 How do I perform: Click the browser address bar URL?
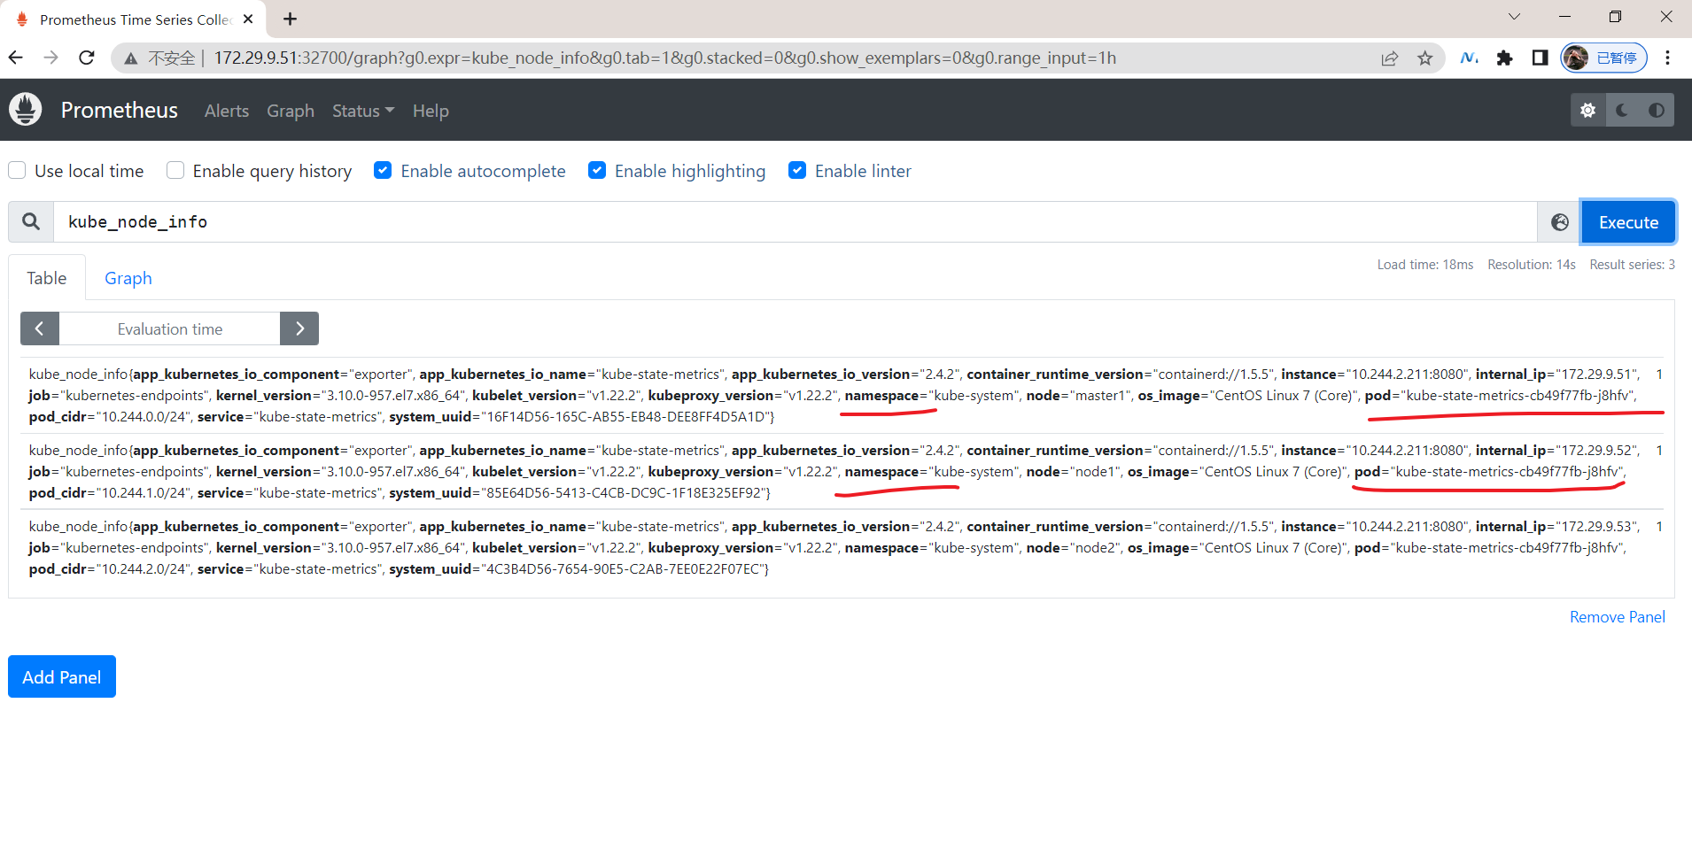[x=664, y=58]
